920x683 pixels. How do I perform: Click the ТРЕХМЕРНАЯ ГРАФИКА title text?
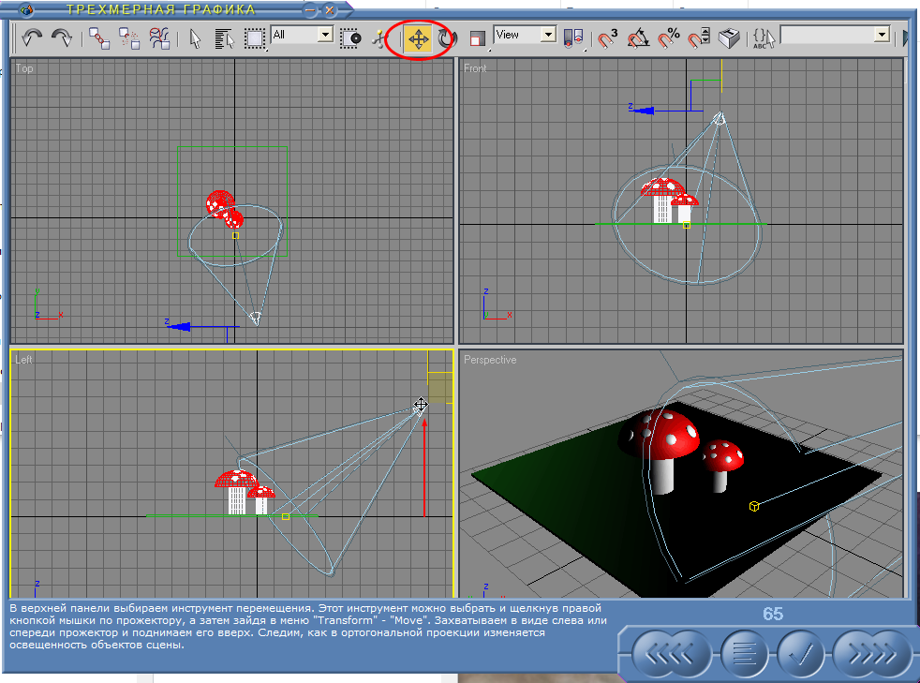[161, 10]
